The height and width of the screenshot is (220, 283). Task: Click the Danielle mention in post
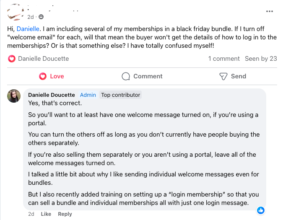(27, 28)
